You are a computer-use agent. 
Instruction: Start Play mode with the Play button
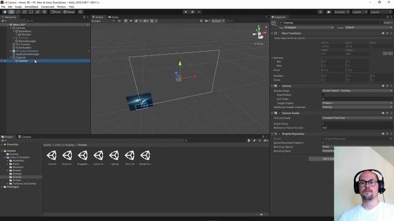(186, 12)
